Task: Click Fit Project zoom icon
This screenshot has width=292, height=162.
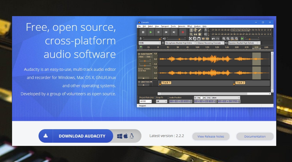Action: 236,39
